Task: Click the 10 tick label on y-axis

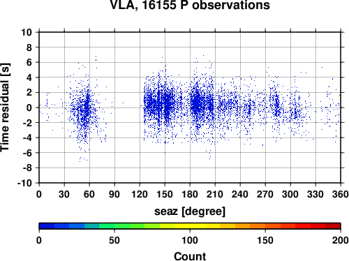Action: 27,32
